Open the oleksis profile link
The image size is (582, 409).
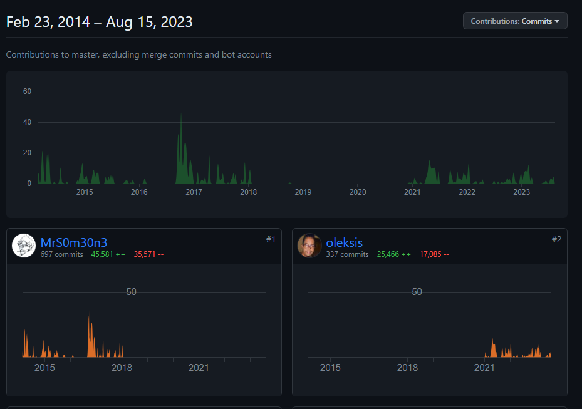pos(344,242)
